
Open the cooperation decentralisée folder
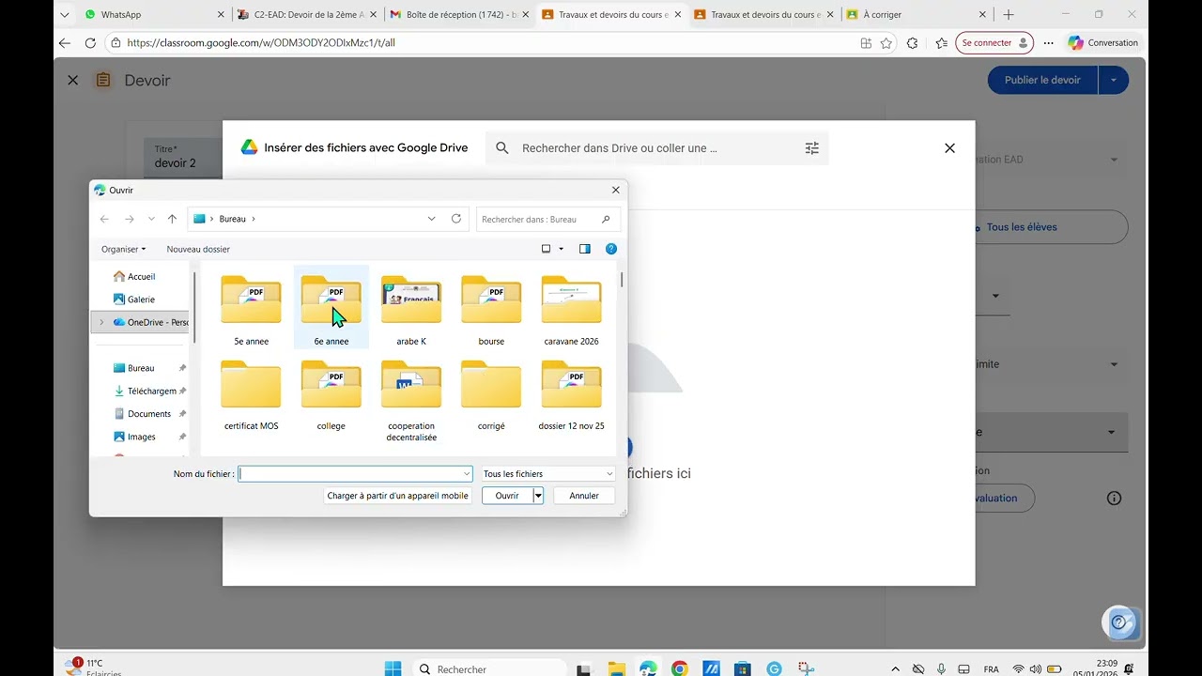pos(411,400)
